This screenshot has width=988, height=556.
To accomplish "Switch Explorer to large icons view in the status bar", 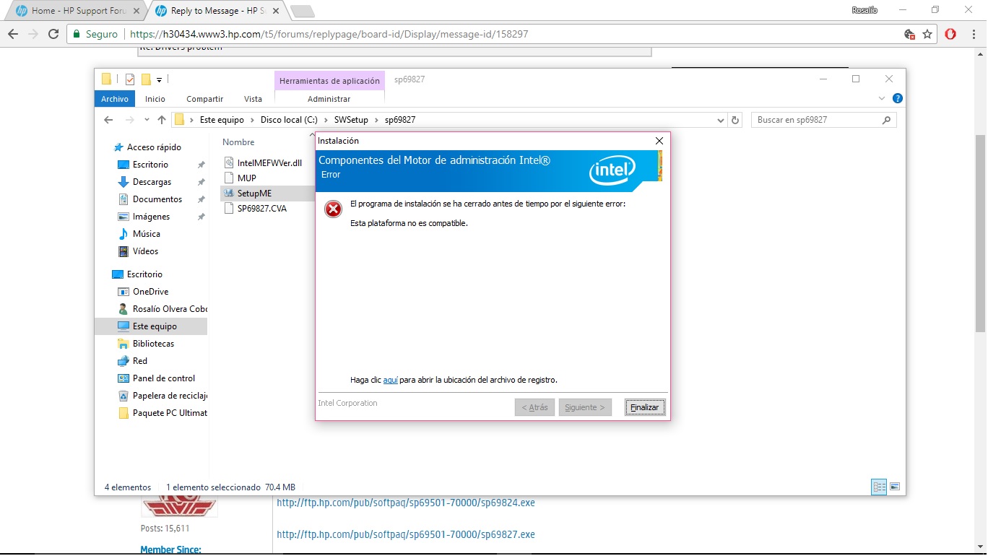I will [895, 487].
